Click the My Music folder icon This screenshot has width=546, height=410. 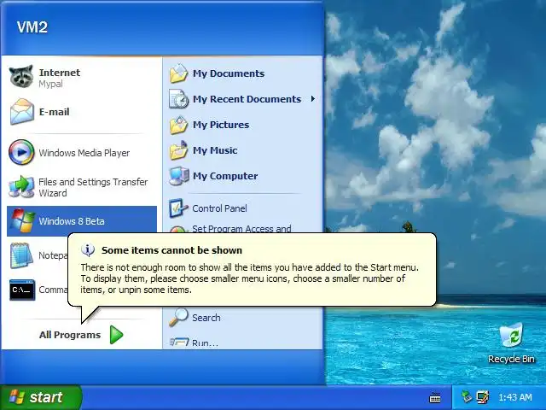point(178,150)
